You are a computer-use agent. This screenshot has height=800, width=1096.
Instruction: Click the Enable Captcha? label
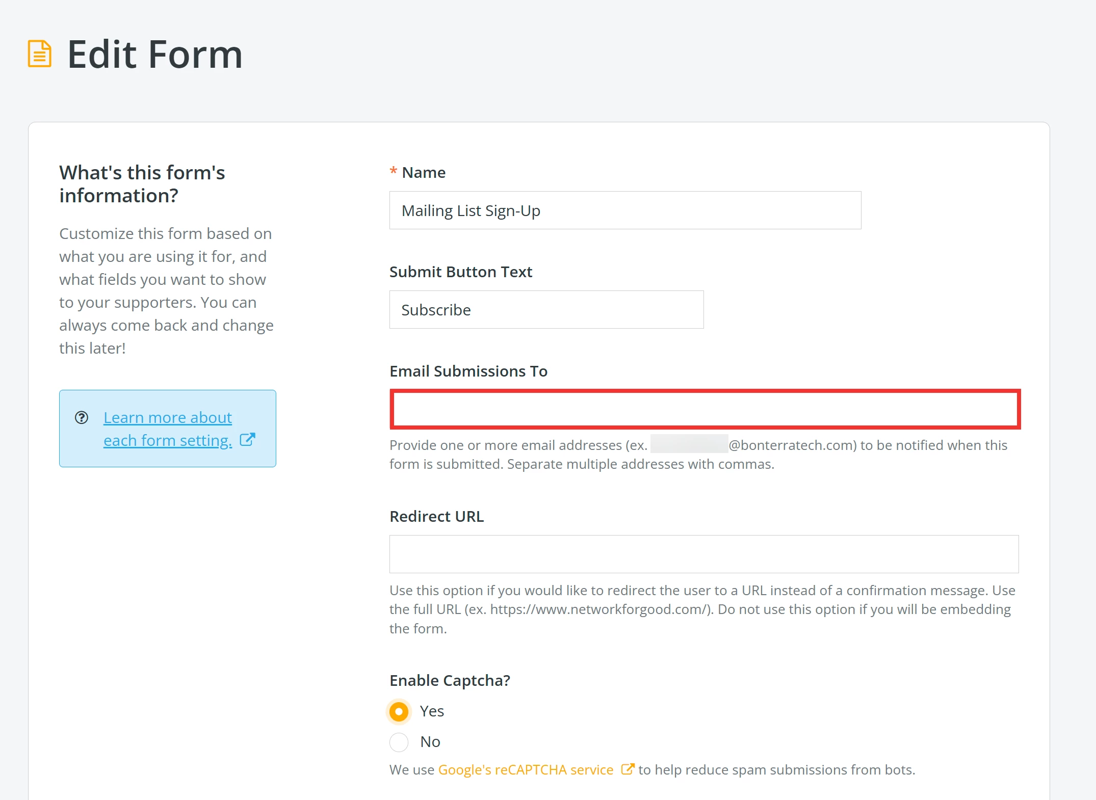[x=450, y=681]
